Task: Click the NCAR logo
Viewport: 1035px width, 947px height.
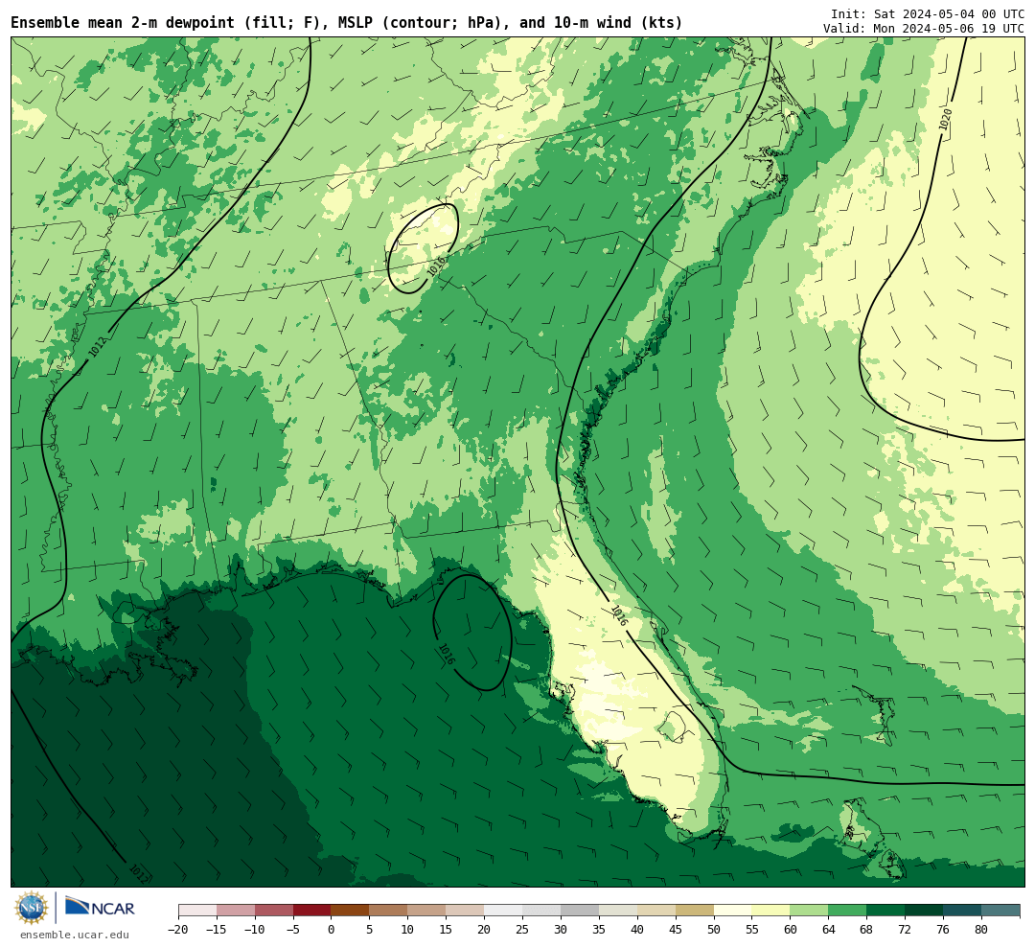Action: [x=100, y=908]
